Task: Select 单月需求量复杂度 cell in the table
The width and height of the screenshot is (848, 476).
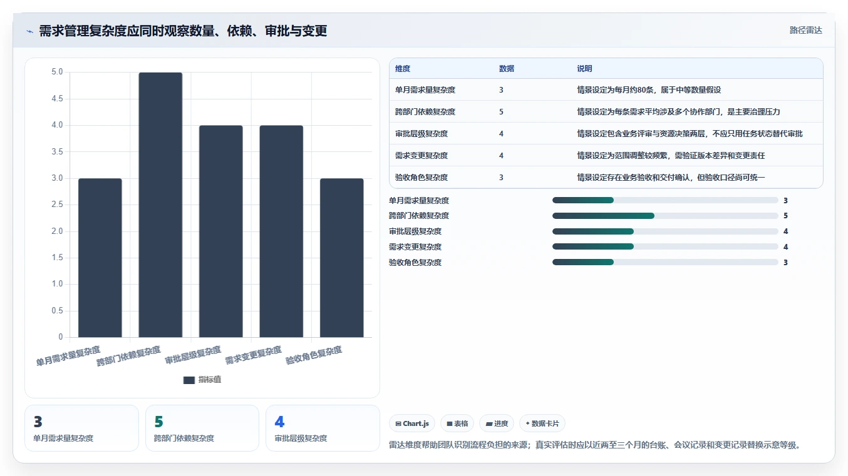Action: click(425, 90)
